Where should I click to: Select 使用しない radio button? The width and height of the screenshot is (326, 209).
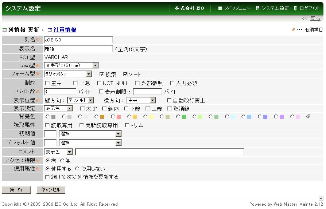coord(77,169)
